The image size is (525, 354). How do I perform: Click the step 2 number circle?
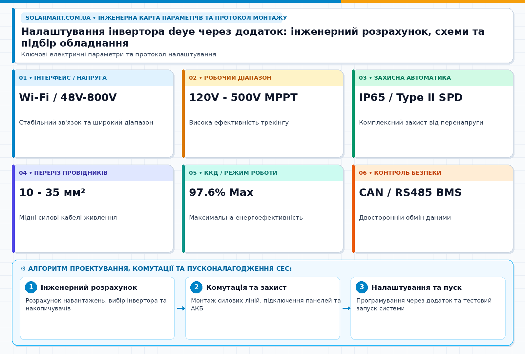tap(196, 287)
